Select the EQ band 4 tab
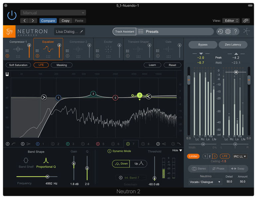Screen dimensions: 257x199 [85, 144]
